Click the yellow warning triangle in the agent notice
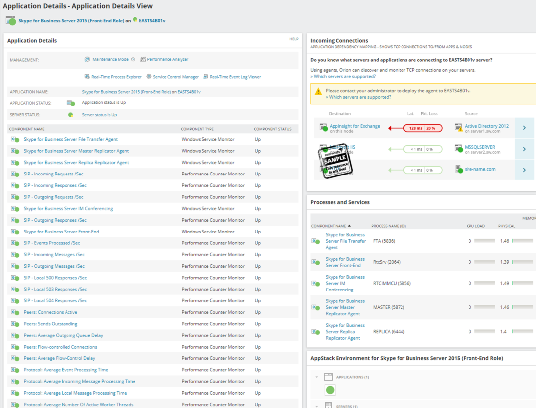Viewport: 536px width, 408px height. point(318,92)
